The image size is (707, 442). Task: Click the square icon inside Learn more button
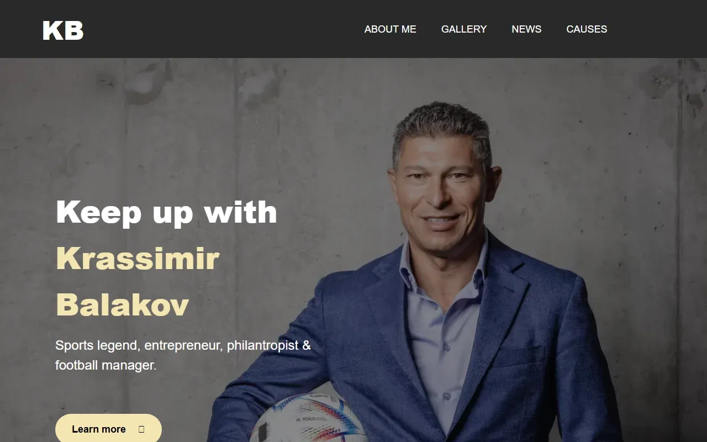click(141, 429)
